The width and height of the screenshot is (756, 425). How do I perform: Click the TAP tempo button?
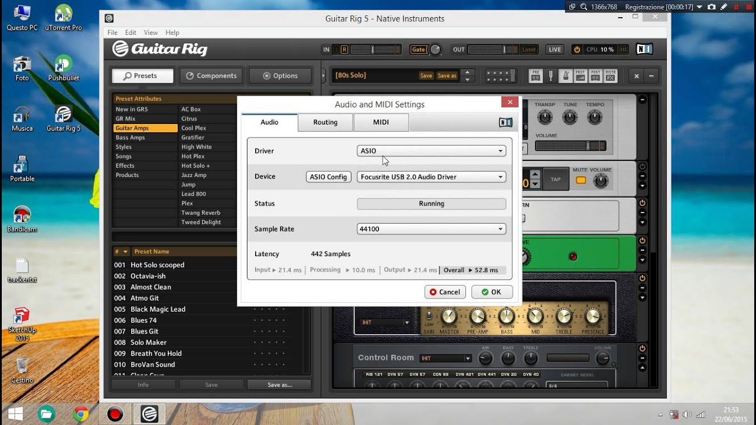coord(555,179)
